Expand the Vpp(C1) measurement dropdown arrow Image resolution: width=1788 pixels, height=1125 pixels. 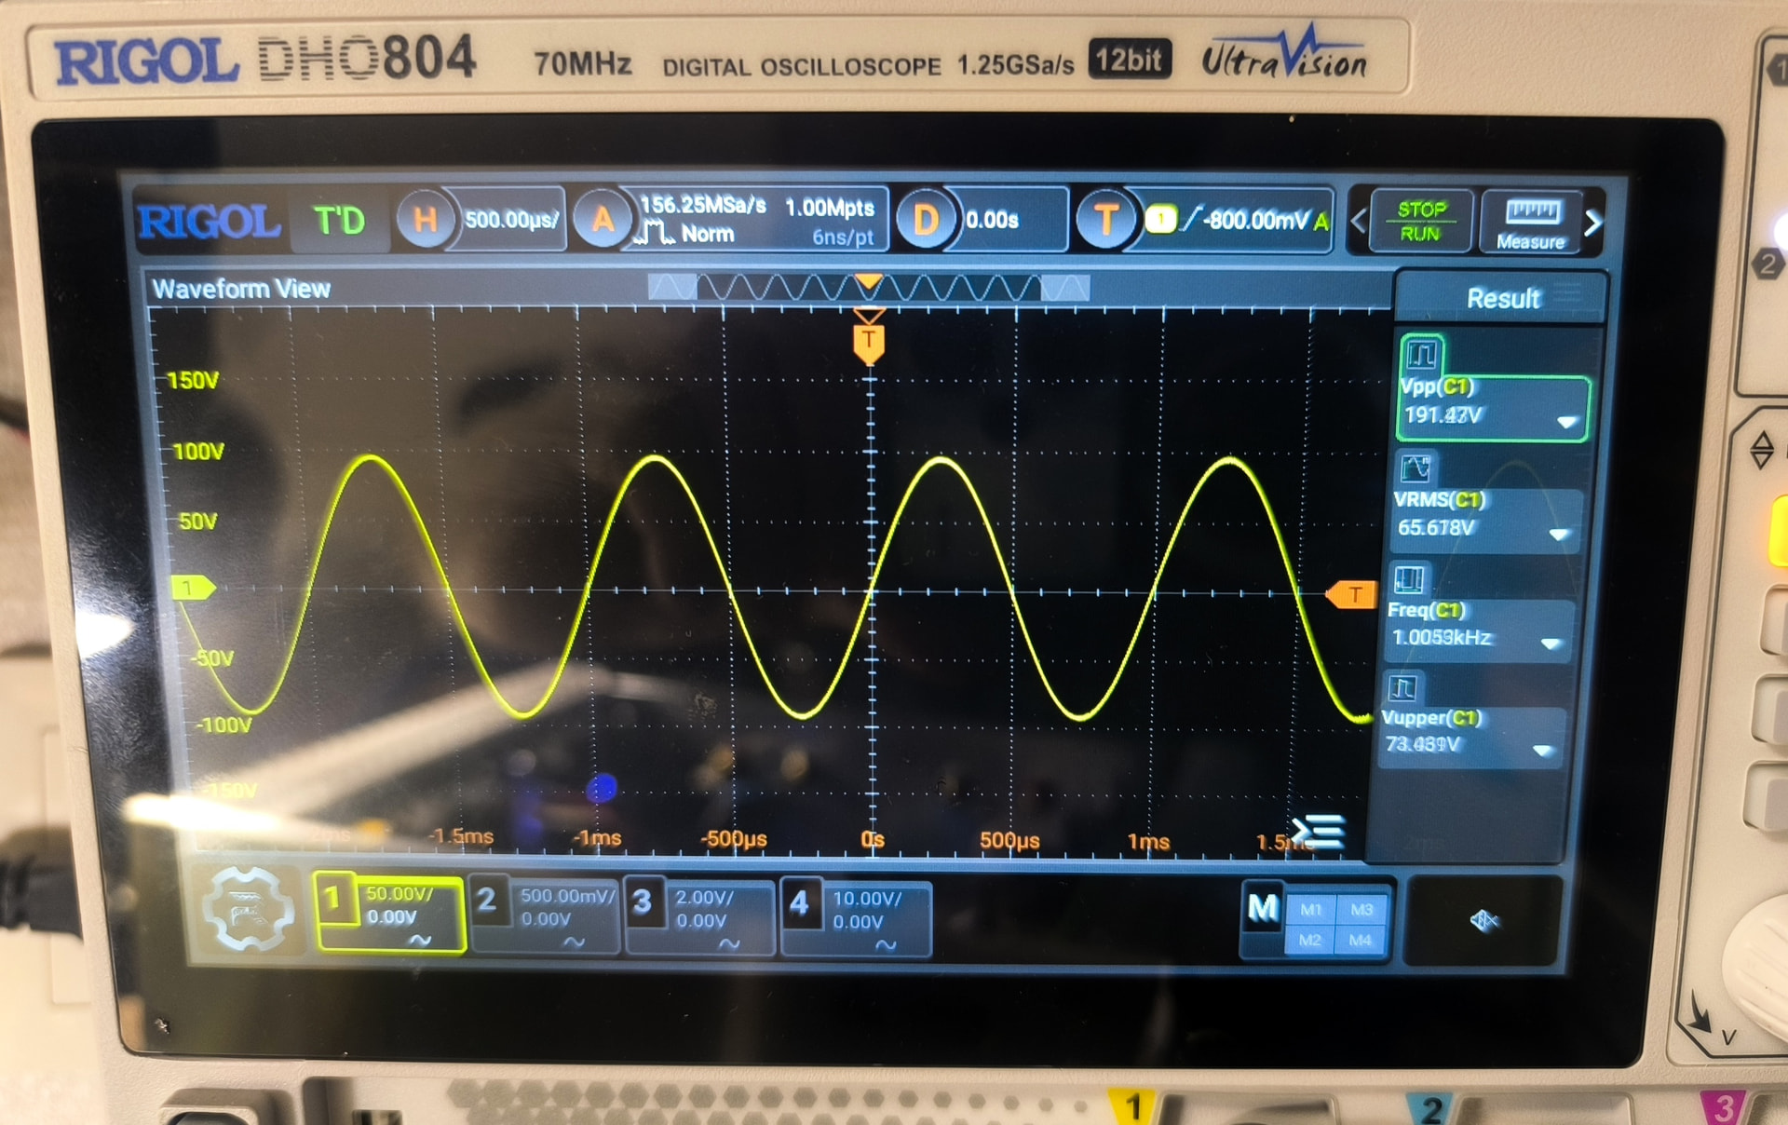point(1566,422)
